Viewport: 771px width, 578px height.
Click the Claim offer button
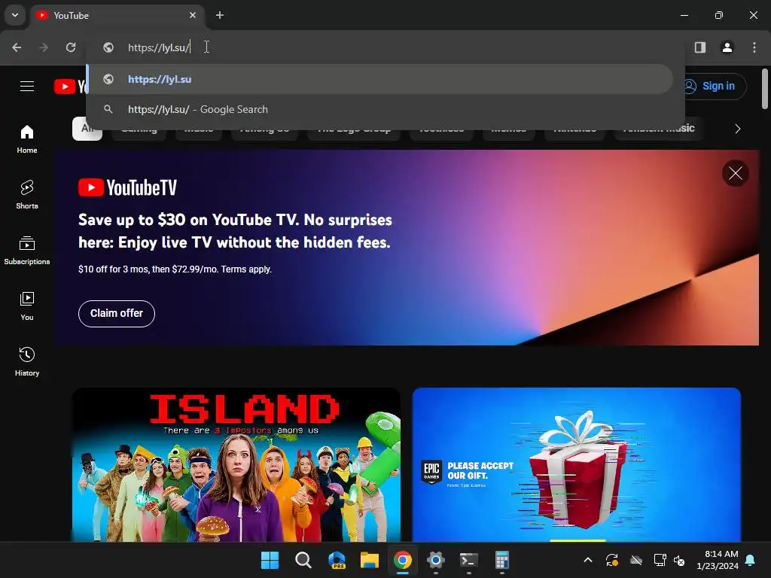(x=117, y=314)
